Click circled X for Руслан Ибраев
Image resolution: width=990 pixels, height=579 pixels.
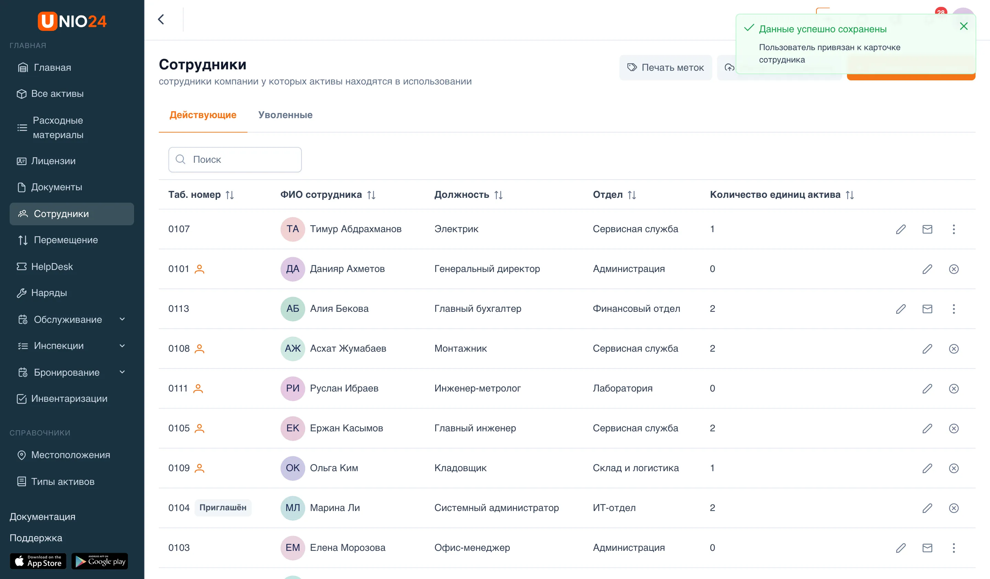(954, 389)
